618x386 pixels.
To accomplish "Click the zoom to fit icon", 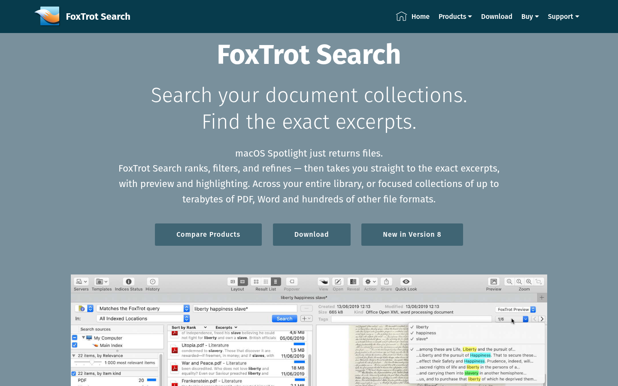I will [x=539, y=282].
